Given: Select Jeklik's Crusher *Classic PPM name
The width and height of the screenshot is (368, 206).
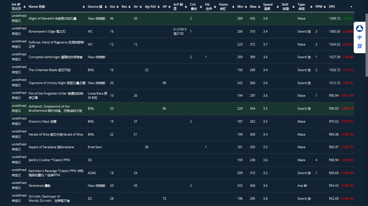Looking at the screenshot, I should (x=49, y=160).
